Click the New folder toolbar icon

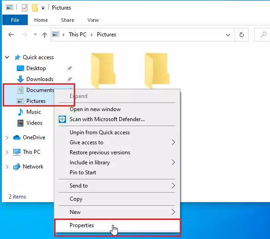pos(35,8)
